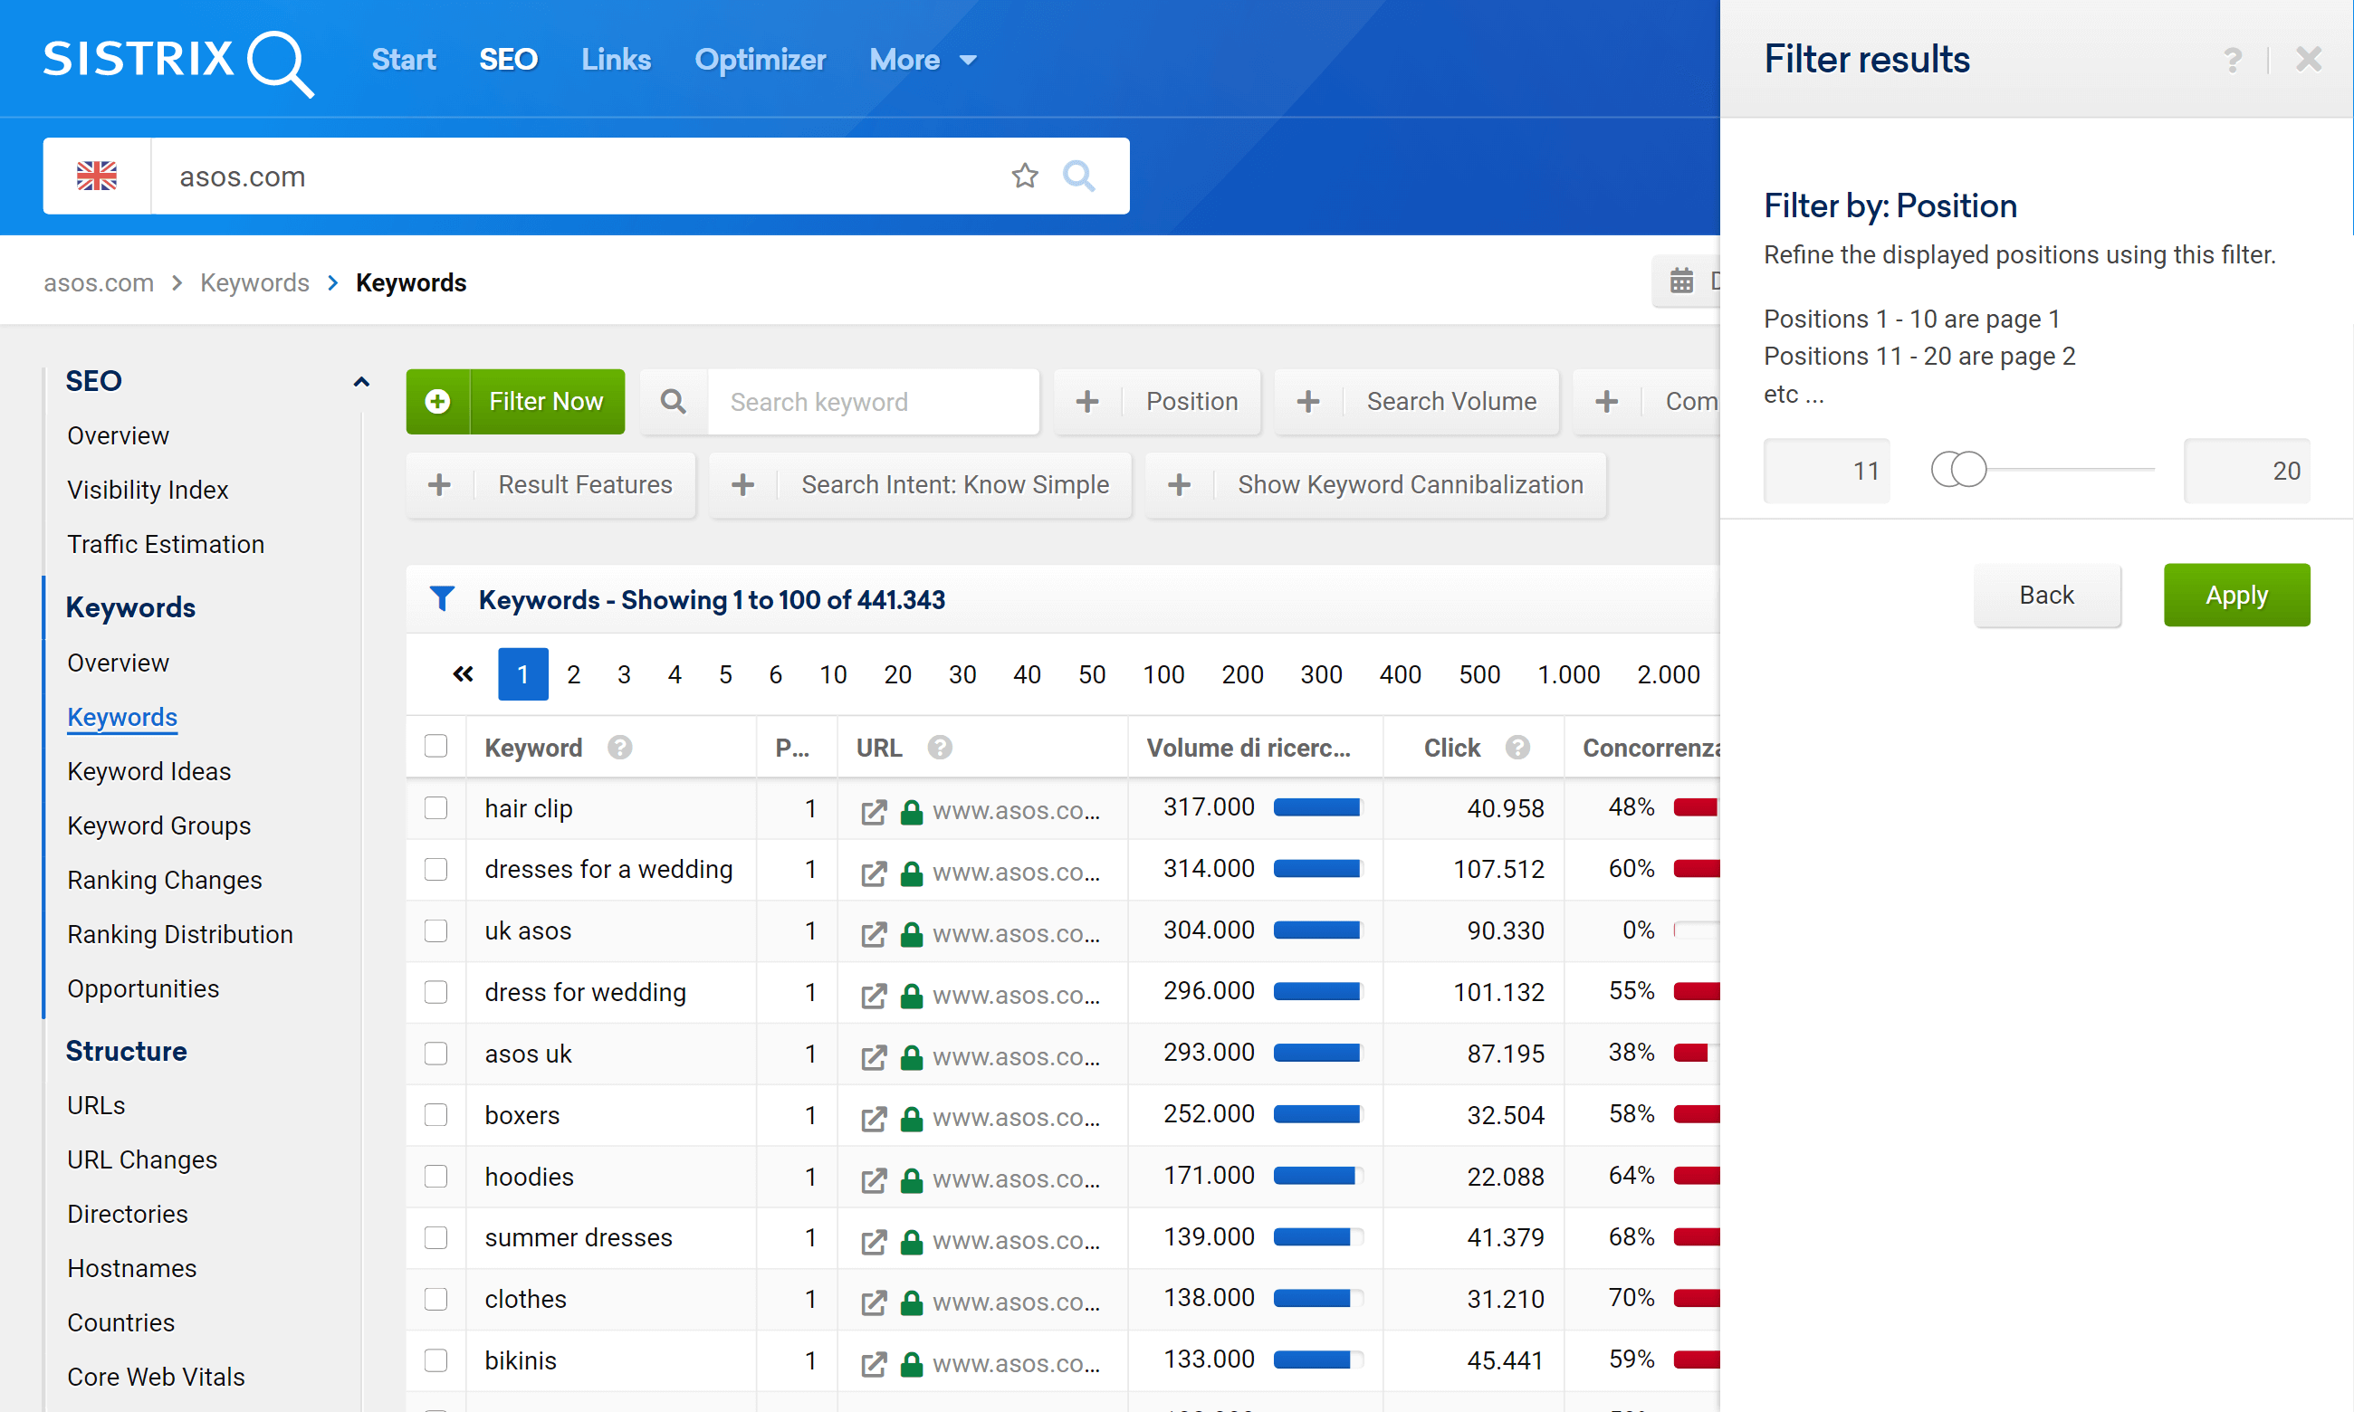Click the star/bookmark icon in search bar
The height and width of the screenshot is (1412, 2354).
click(1026, 176)
